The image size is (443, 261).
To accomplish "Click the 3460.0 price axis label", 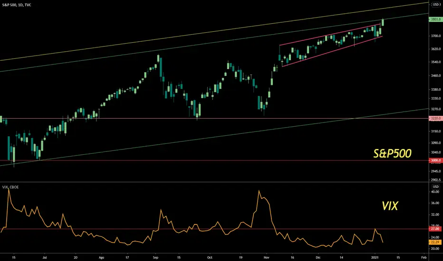I will (x=436, y=75).
